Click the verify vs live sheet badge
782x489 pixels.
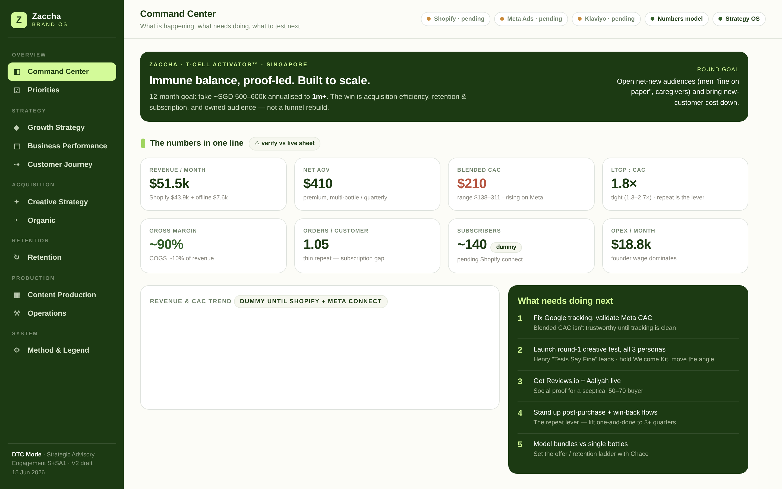click(x=284, y=143)
